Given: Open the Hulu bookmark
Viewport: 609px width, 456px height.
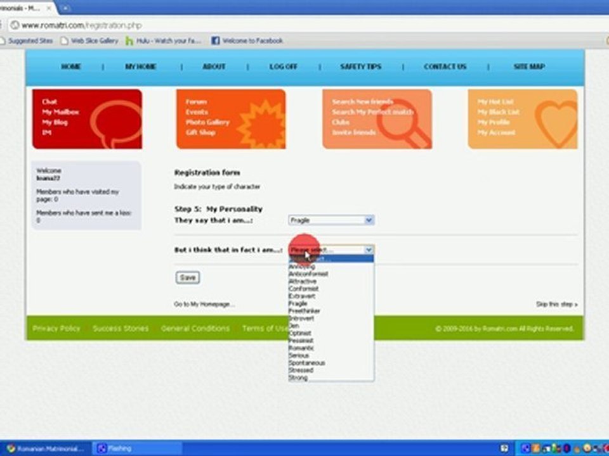Looking at the screenshot, I should click(163, 41).
